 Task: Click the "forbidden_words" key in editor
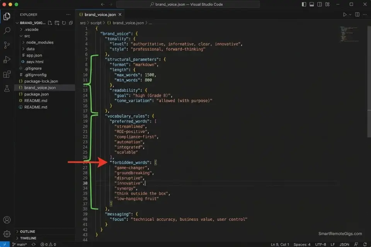130,162
